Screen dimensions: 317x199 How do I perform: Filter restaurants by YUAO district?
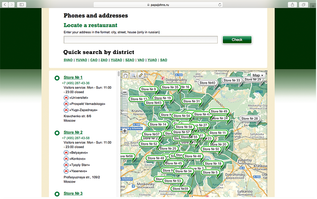(152, 60)
